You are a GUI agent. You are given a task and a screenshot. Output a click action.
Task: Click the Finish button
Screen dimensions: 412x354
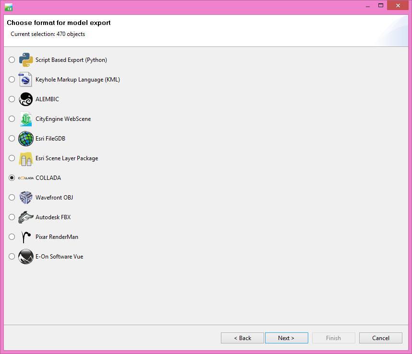tap(333, 338)
